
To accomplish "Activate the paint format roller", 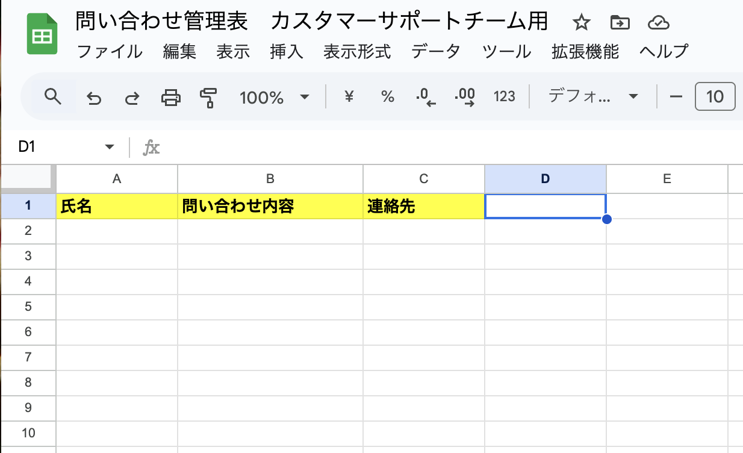I will click(208, 97).
